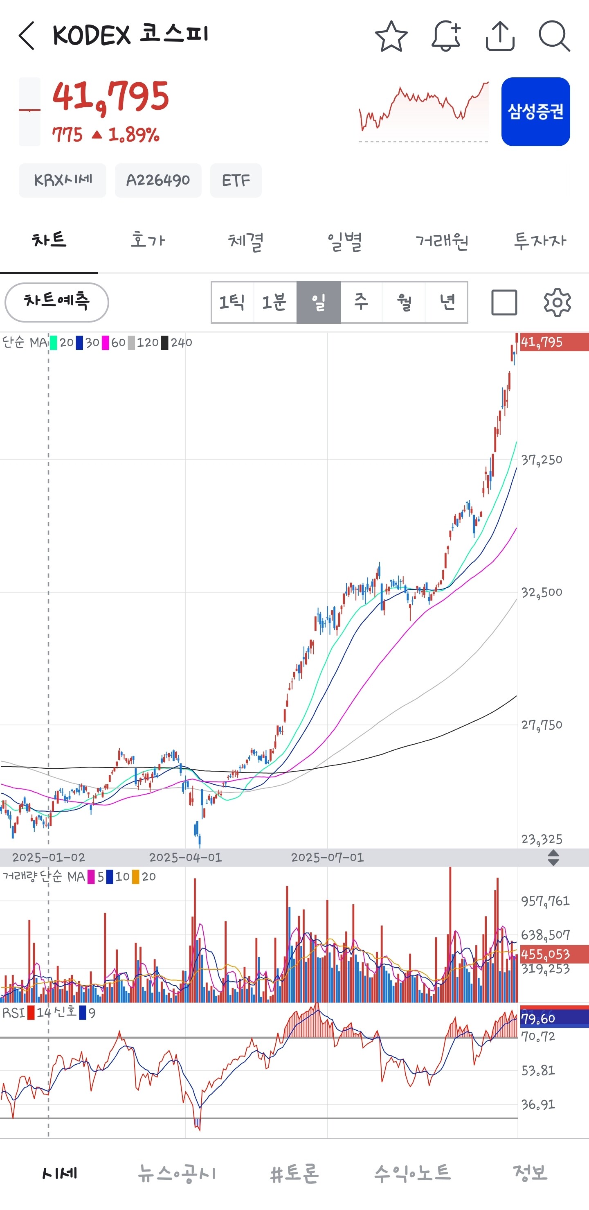The image size is (589, 1210).
Task: Tap the MA 240 black color swatch
Action: coord(165,343)
